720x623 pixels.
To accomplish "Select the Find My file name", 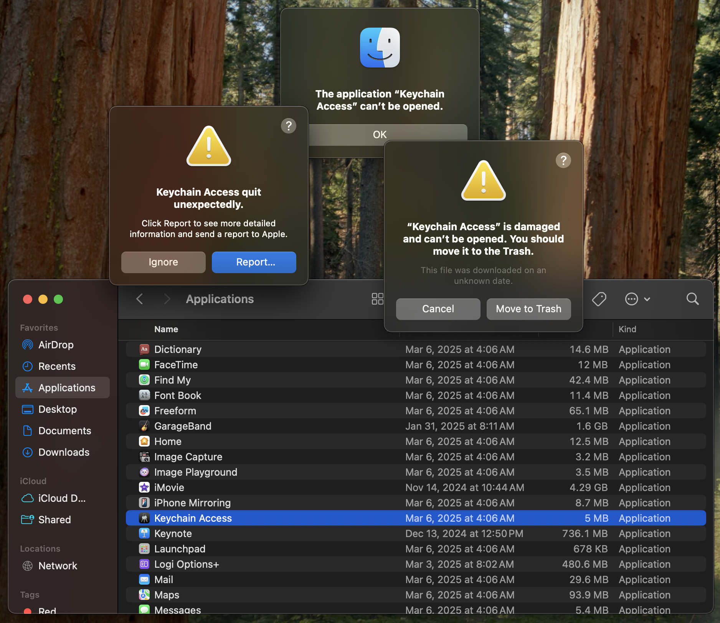I will point(172,380).
